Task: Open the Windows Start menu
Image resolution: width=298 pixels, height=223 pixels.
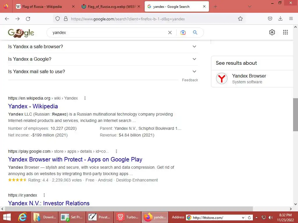Action: click(7, 217)
